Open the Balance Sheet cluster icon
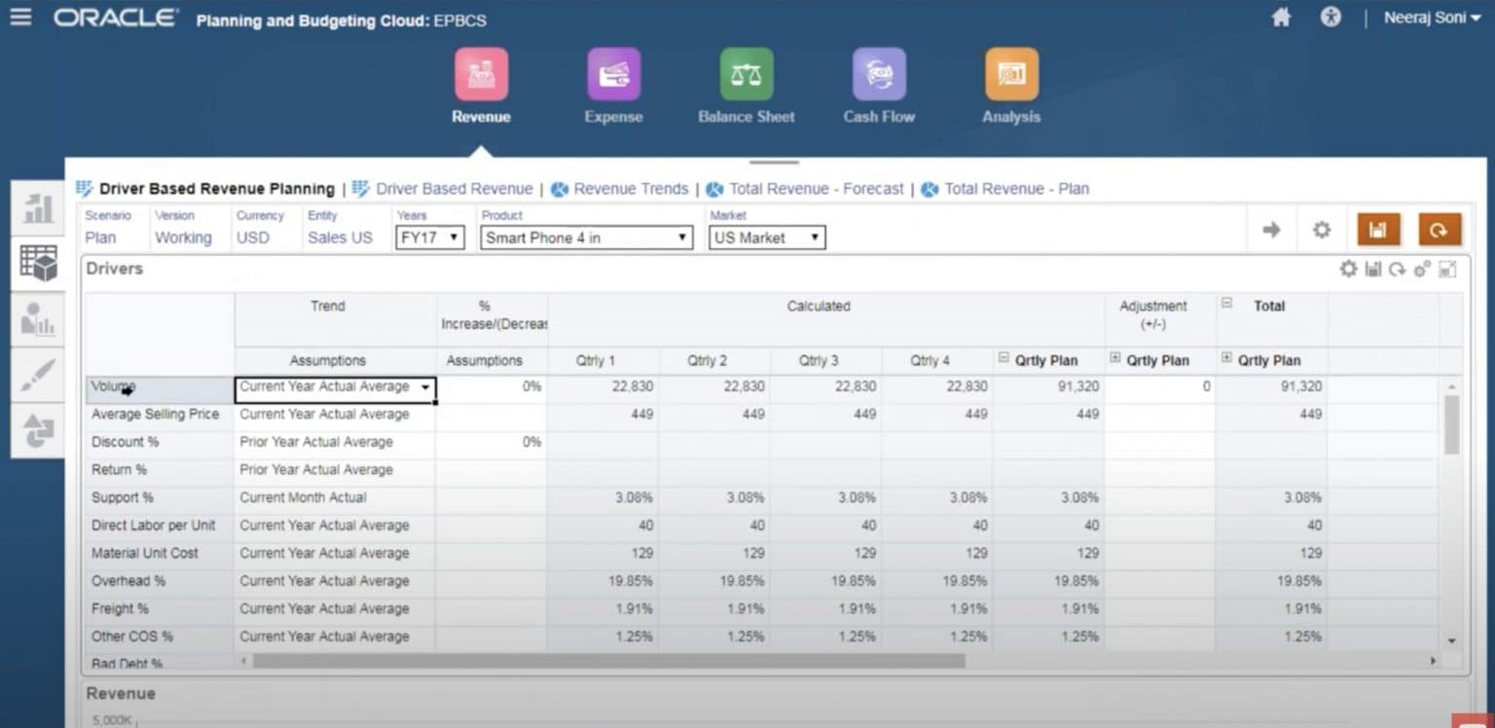Image resolution: width=1495 pixels, height=728 pixels. [746, 74]
